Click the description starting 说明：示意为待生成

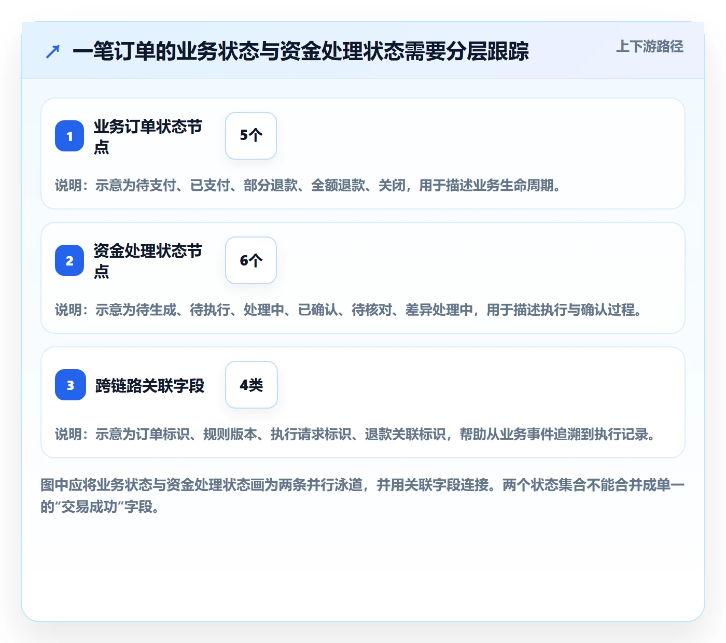coord(350,310)
